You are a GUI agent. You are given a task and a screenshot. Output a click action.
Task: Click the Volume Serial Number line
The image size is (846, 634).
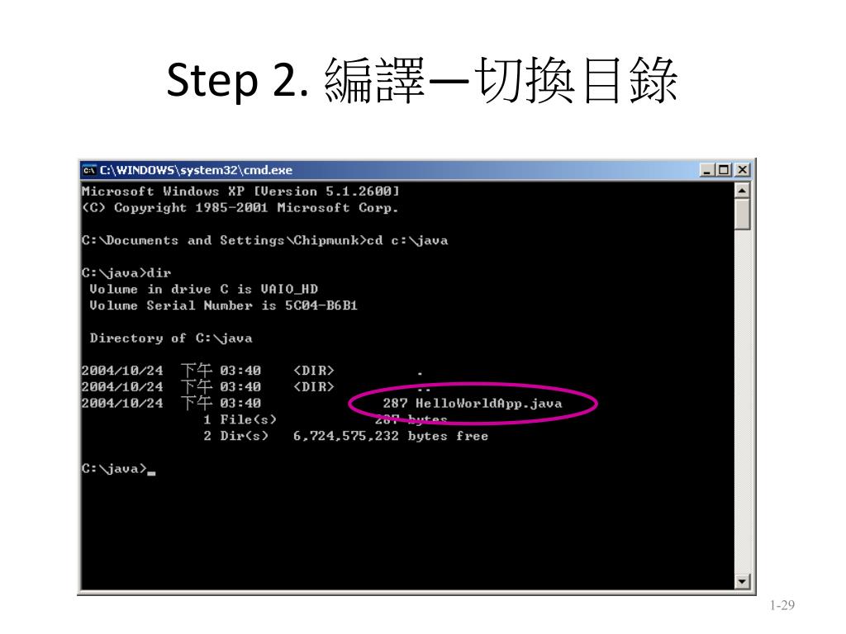click(223, 305)
